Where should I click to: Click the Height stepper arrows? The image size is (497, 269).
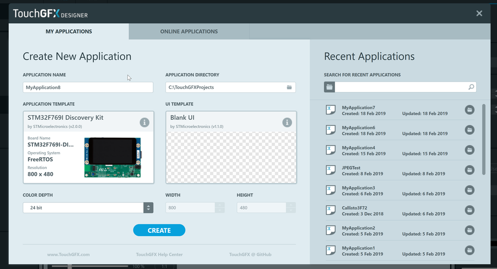(x=291, y=208)
